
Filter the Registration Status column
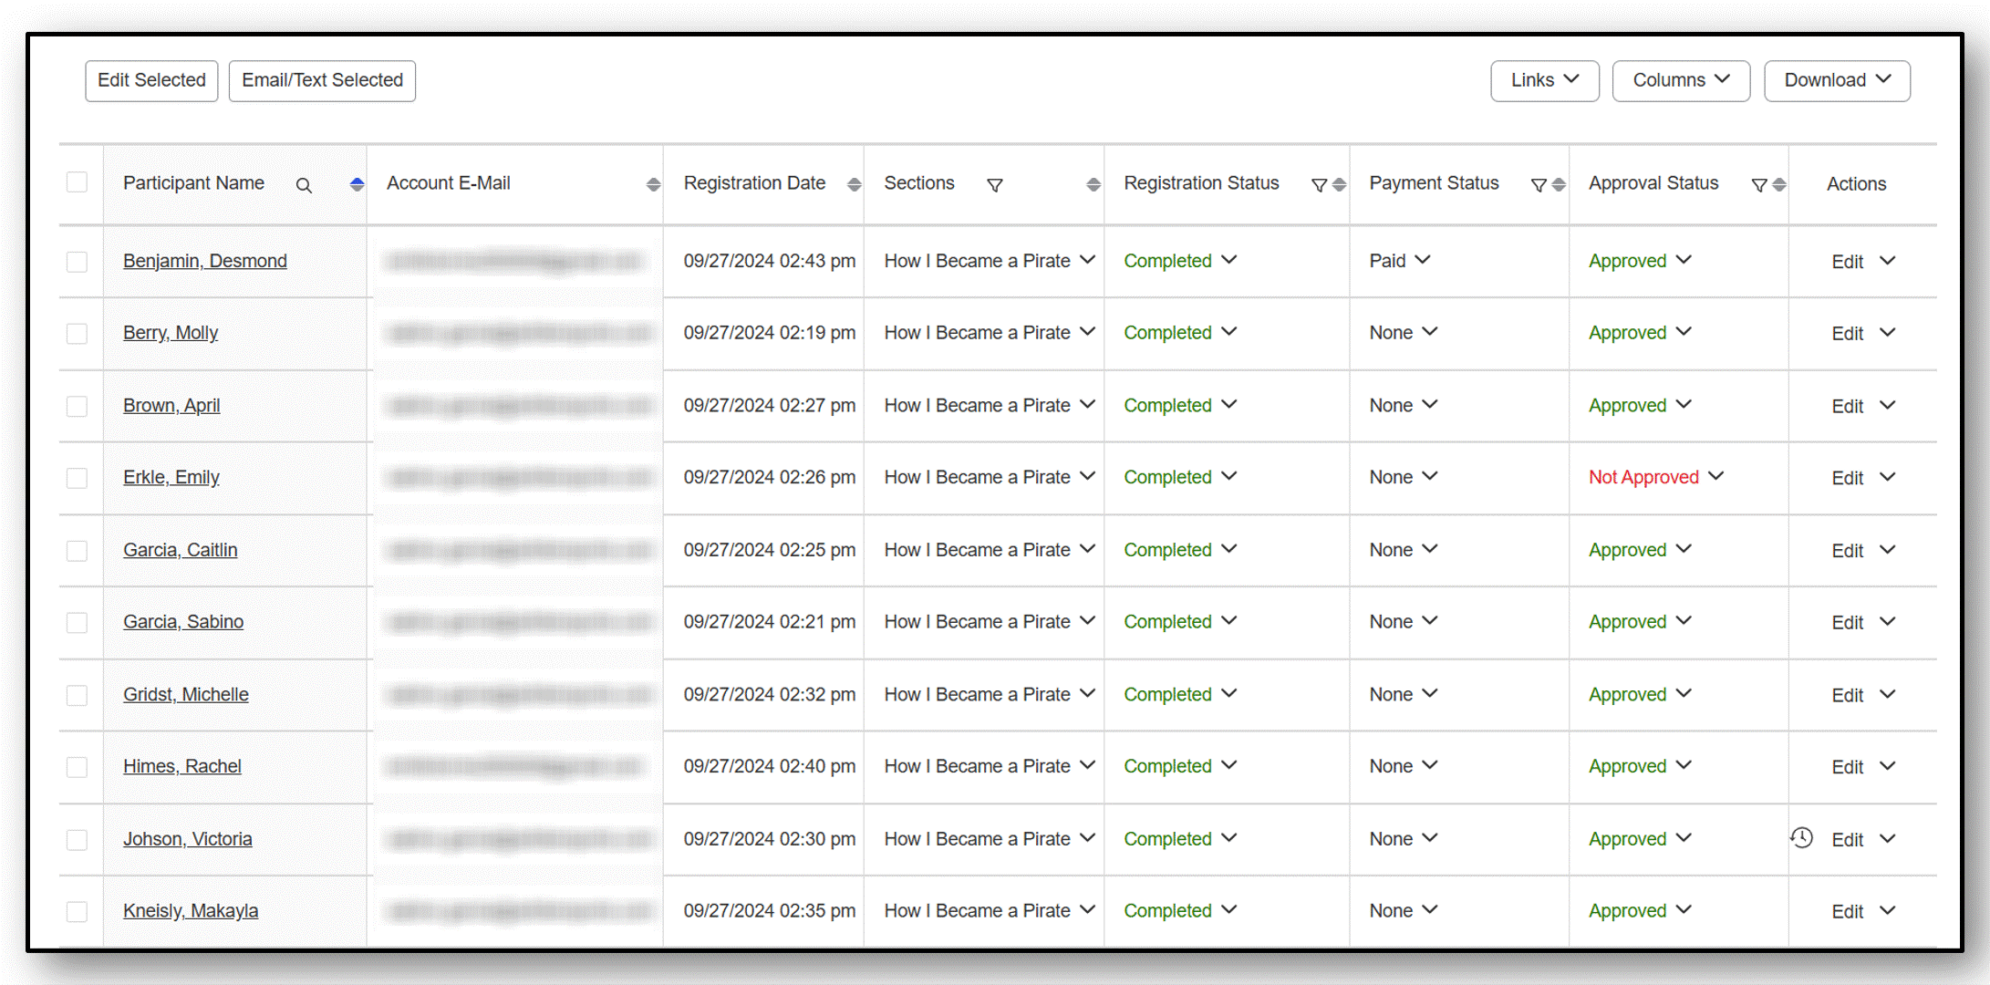[1319, 185]
